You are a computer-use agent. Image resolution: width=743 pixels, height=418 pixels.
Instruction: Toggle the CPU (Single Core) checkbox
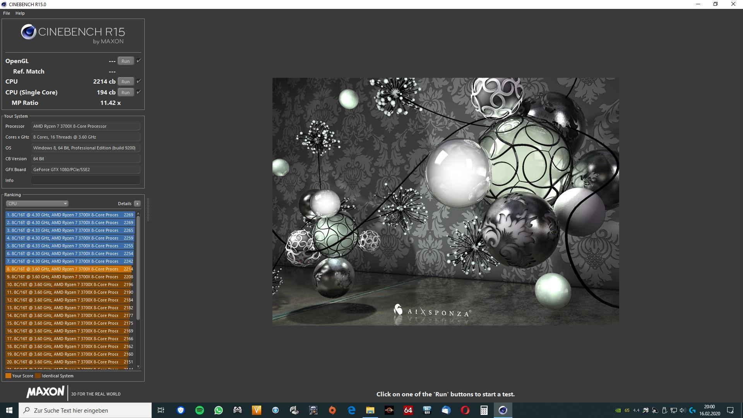[139, 92]
